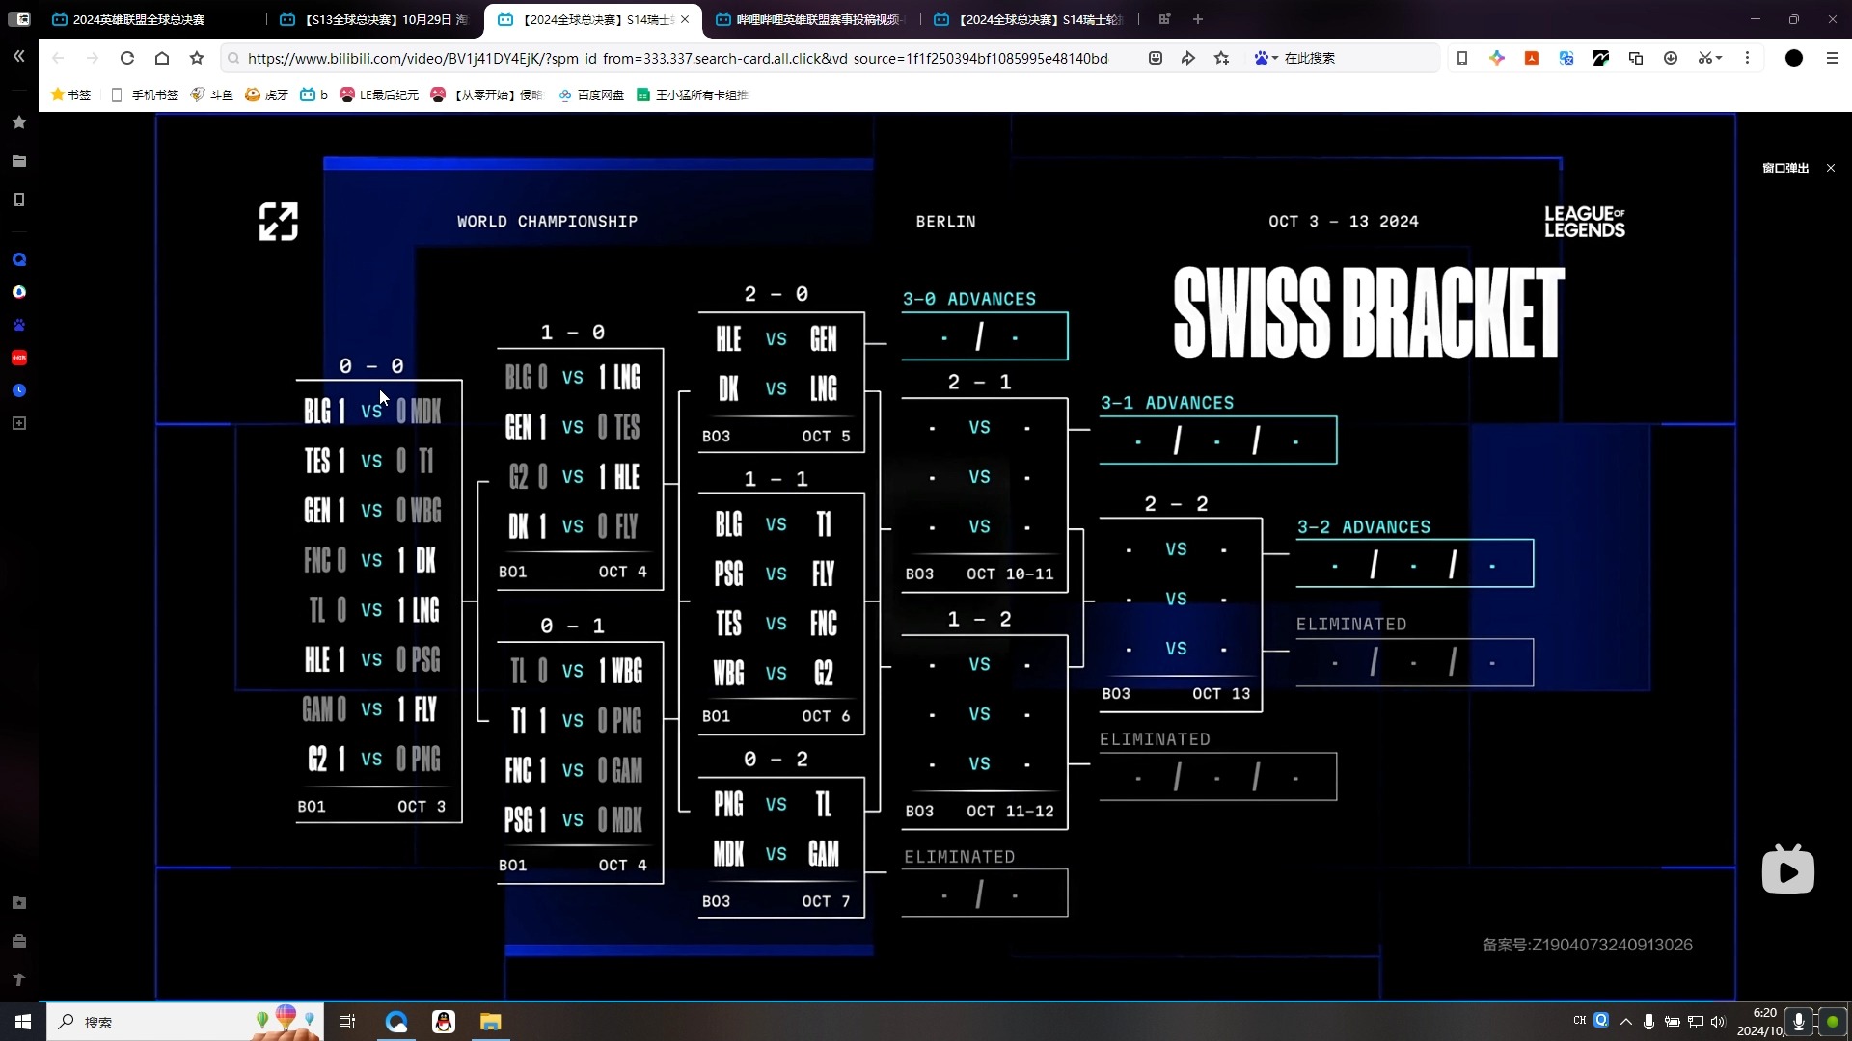Reload the page with the refresh icon
Screen dimensions: 1852x1041
127,58
